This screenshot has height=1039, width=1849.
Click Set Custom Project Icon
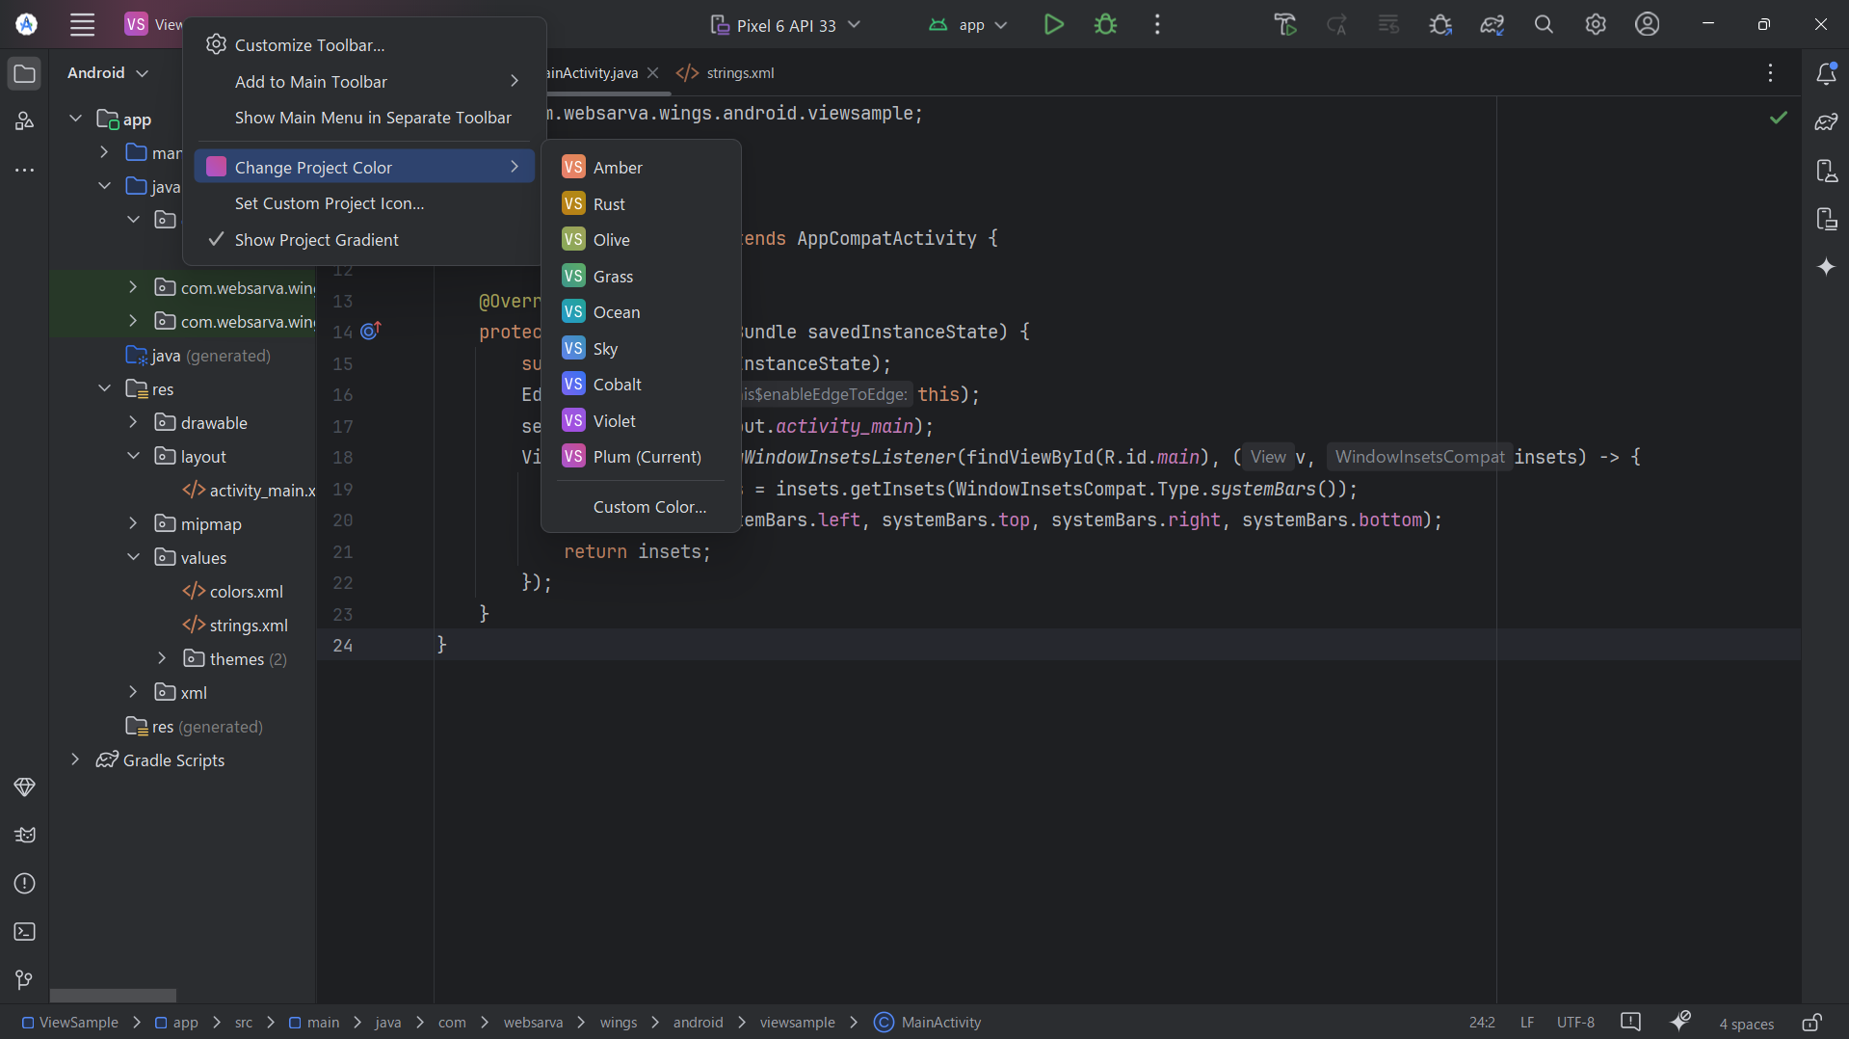click(x=329, y=203)
